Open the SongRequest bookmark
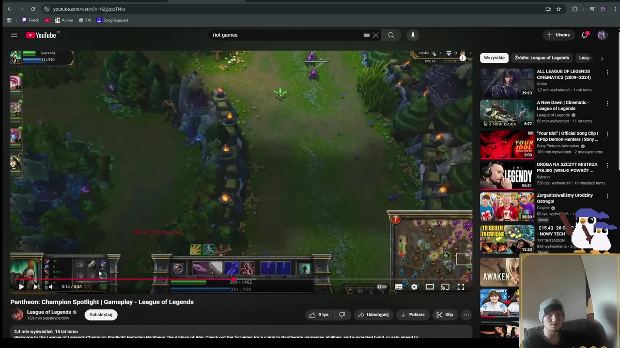This screenshot has height=348, width=620. tap(112, 20)
